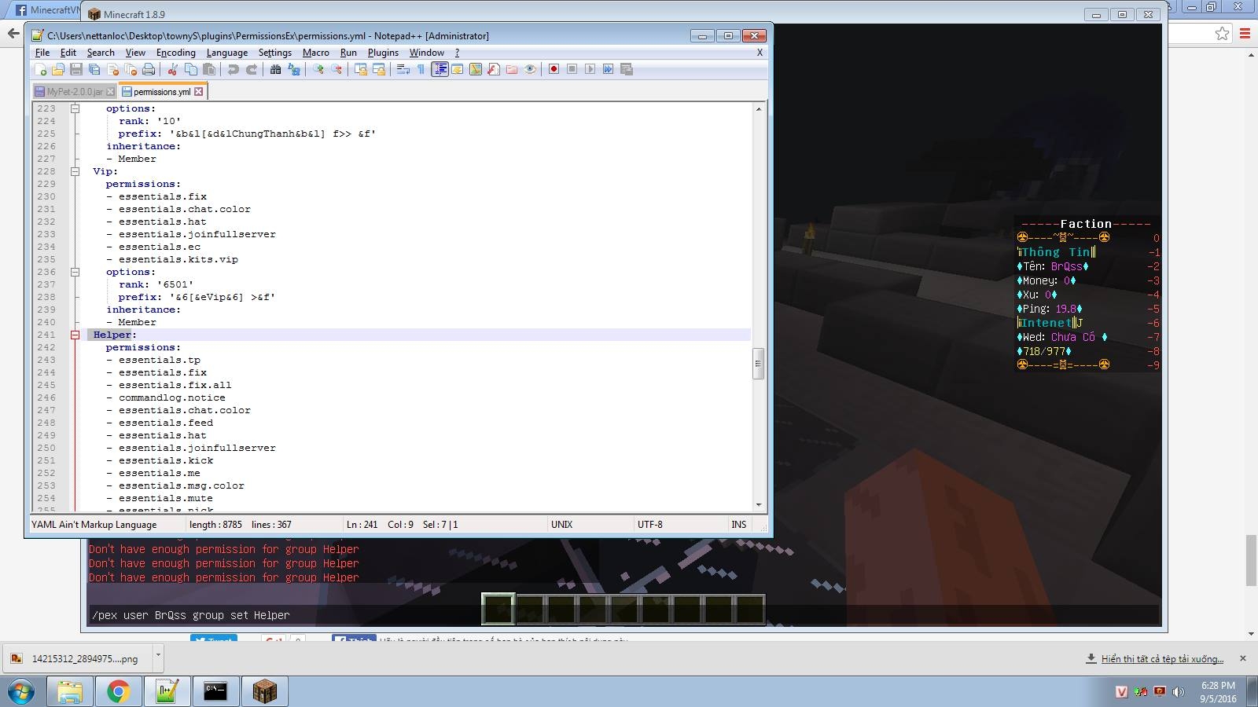1258x707 pixels.
Task: Click the Save All toolbar icon
Action: (x=94, y=69)
